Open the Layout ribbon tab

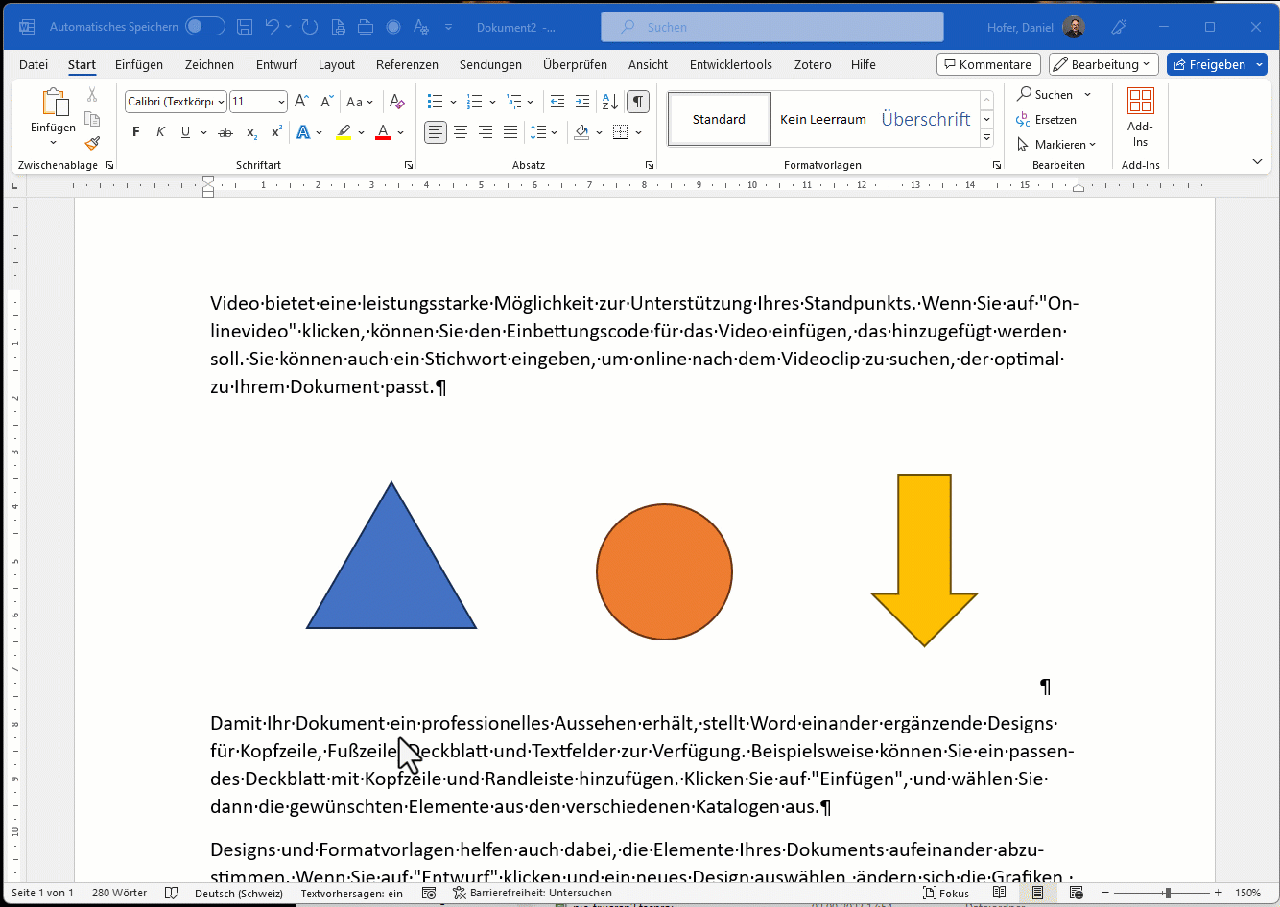pos(337,64)
